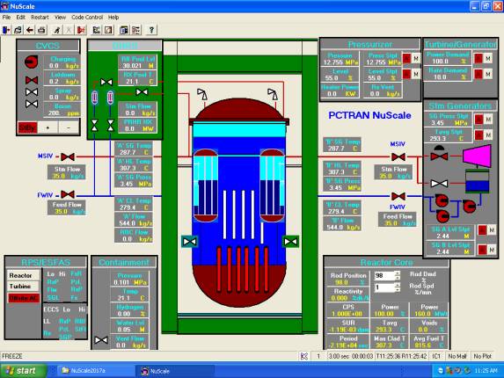
Task: Open the Code Control menu
Action: [87, 18]
